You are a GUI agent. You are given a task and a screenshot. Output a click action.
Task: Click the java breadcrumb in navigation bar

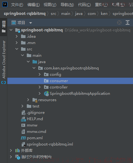pyautogui.click(x=79, y=14)
